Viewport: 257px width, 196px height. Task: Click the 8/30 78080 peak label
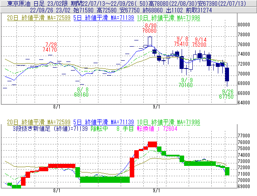150,28
